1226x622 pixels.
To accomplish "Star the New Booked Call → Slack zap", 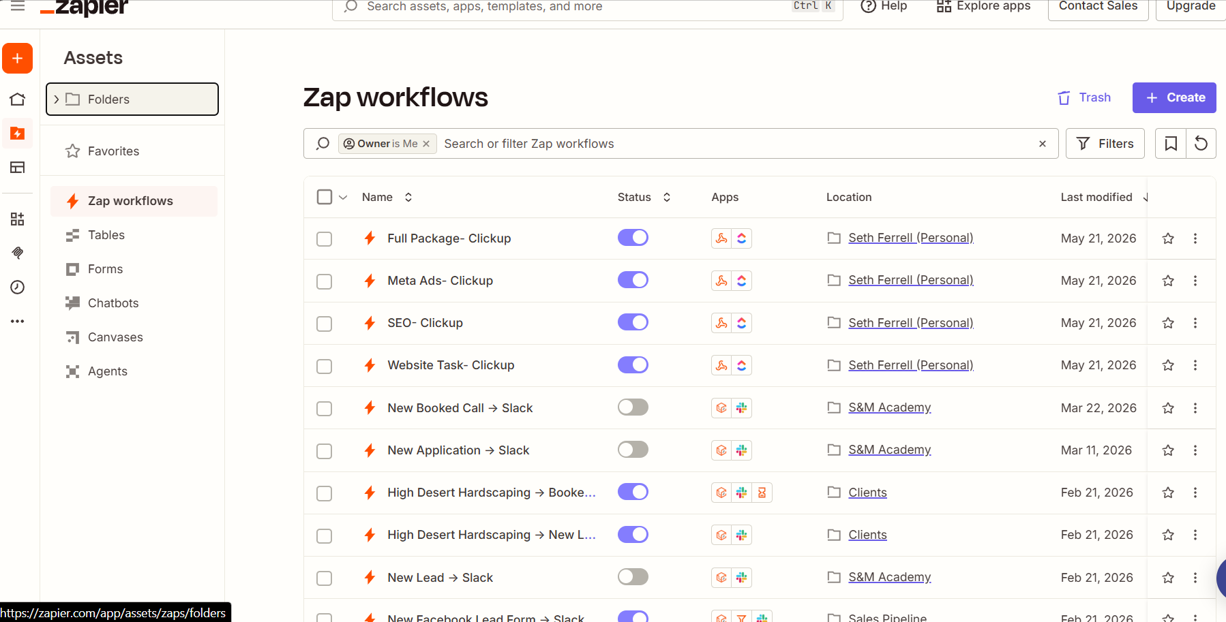I will point(1168,408).
